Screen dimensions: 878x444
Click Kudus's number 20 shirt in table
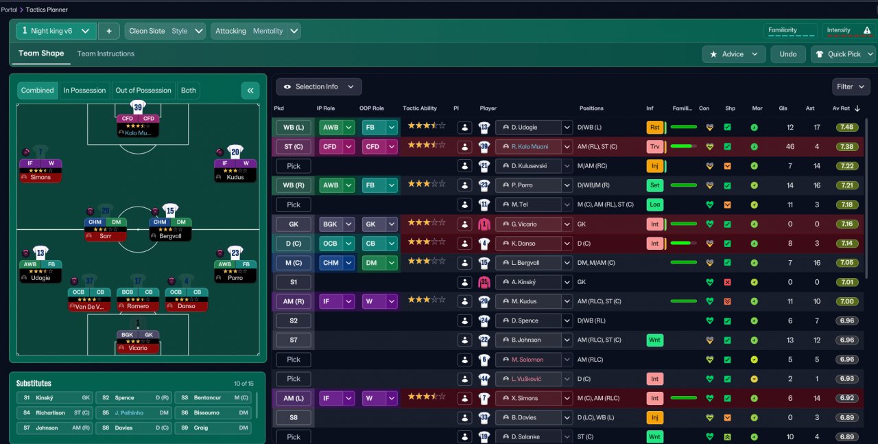484,301
